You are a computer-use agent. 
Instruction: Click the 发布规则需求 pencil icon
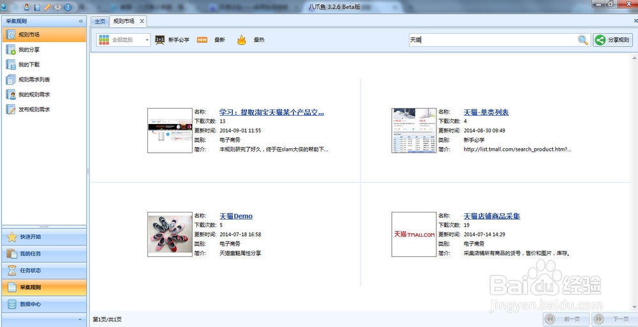click(11, 109)
